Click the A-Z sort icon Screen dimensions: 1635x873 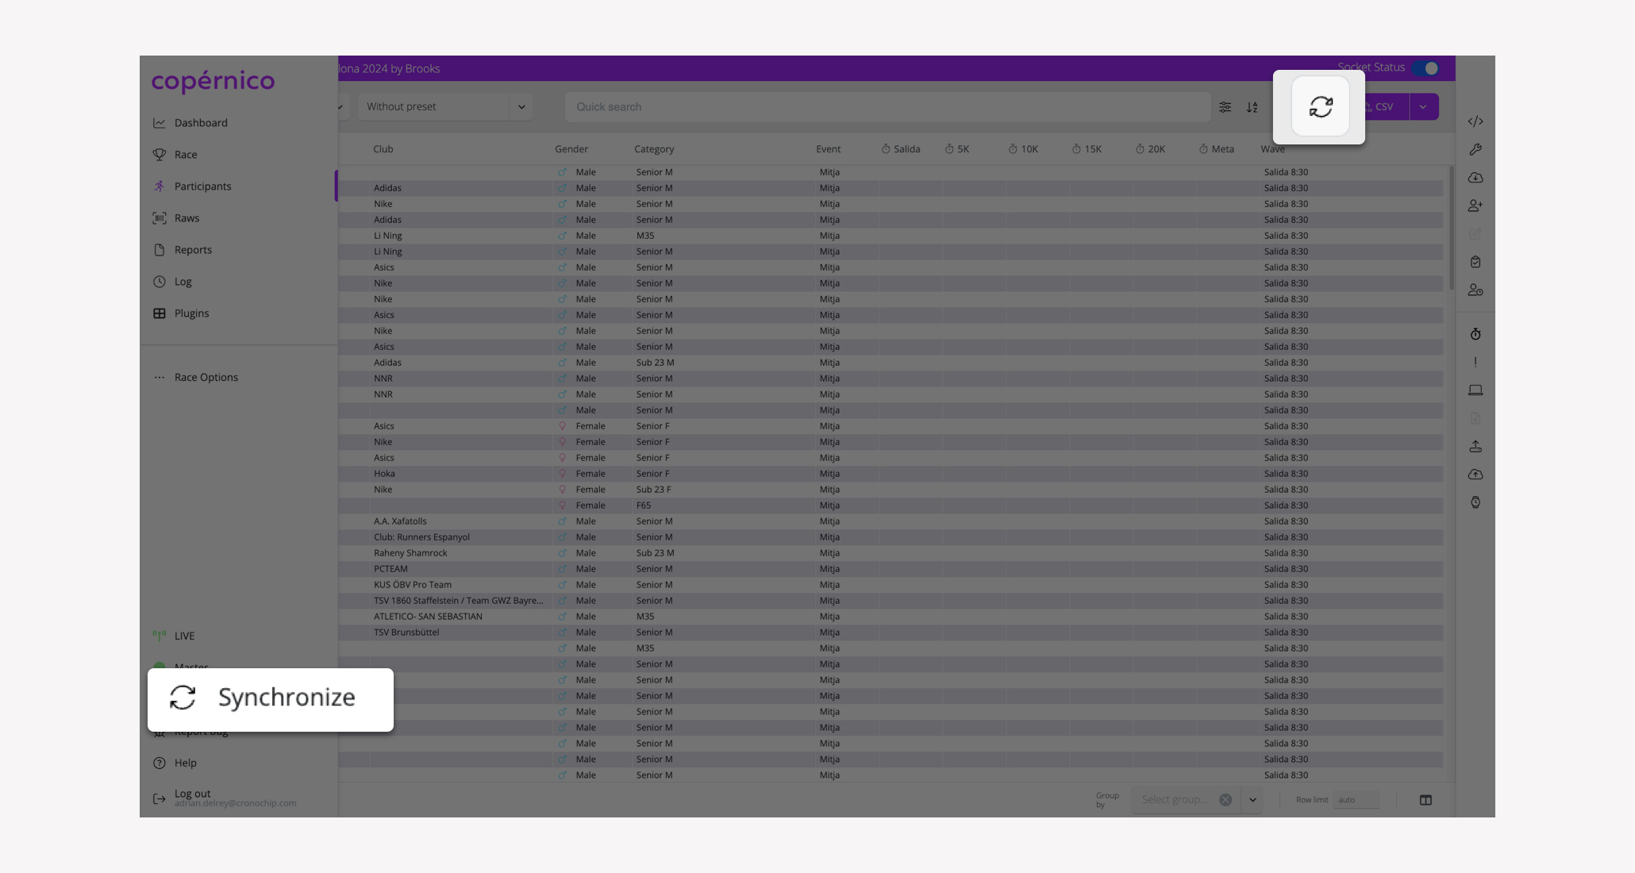(1252, 107)
